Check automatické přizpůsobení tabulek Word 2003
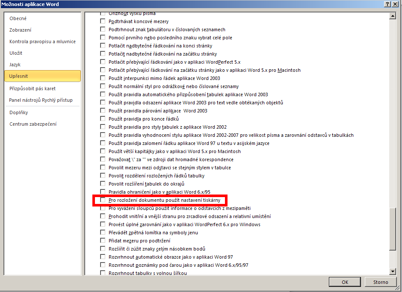 (x=103, y=94)
